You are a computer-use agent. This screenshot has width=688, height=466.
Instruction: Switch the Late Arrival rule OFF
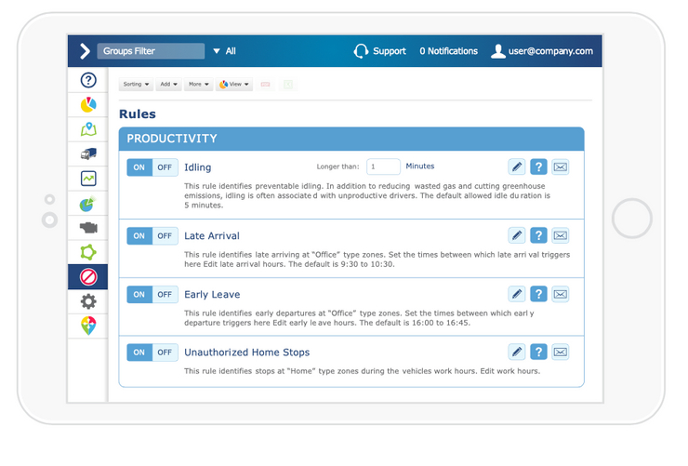(x=165, y=236)
